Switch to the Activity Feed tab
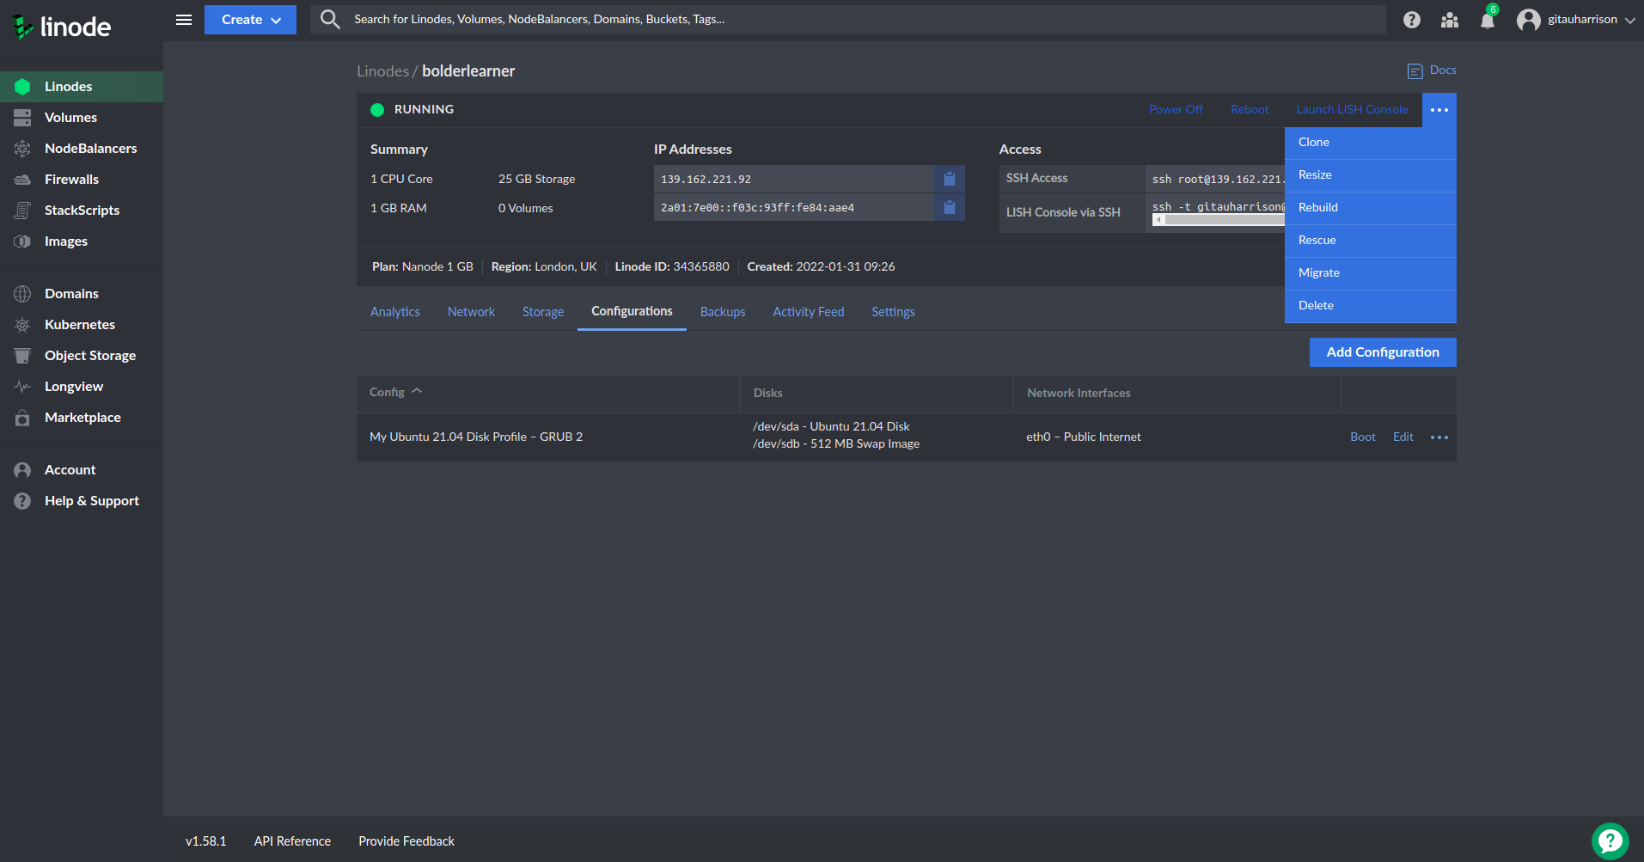 coord(809,312)
